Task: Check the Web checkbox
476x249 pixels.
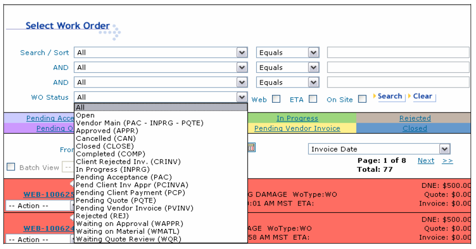Action: pyautogui.click(x=276, y=99)
